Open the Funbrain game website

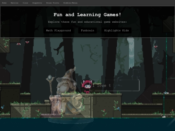click(87, 30)
